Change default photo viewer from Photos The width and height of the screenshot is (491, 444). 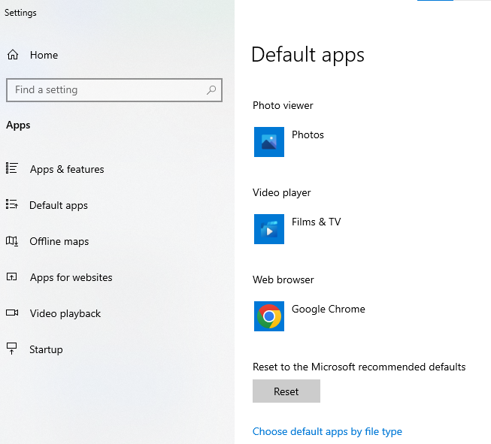(308, 135)
